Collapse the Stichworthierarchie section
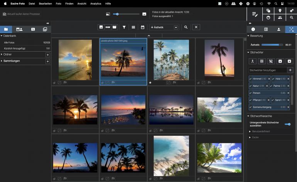297x182 pixels. (248, 116)
